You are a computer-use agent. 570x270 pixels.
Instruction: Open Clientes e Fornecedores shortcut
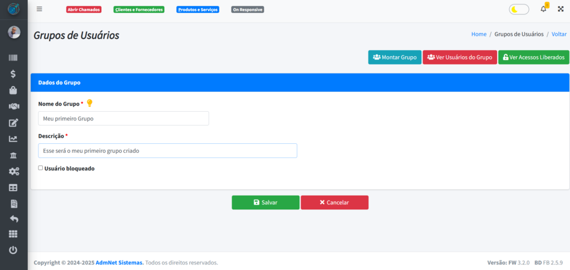(x=139, y=9)
